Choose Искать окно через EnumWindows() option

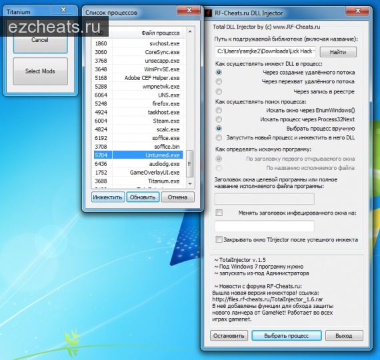point(219,110)
